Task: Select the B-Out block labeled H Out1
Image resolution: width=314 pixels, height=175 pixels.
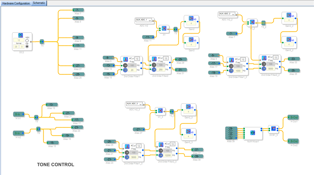Action: pos(293,117)
